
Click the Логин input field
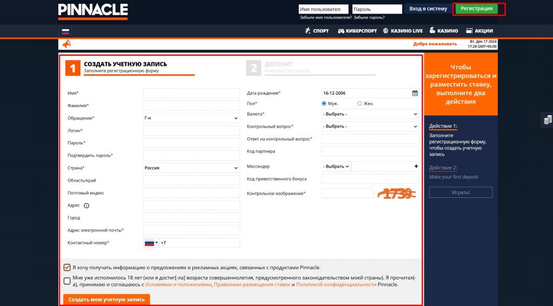pyautogui.click(x=191, y=131)
